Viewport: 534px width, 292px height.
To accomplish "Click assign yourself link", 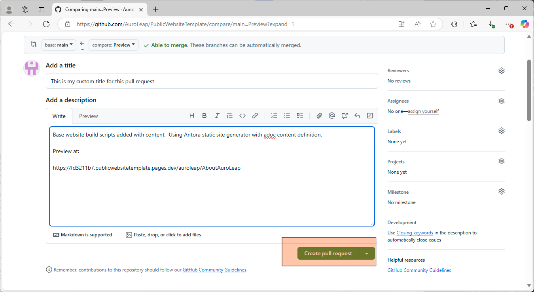I will (423, 111).
